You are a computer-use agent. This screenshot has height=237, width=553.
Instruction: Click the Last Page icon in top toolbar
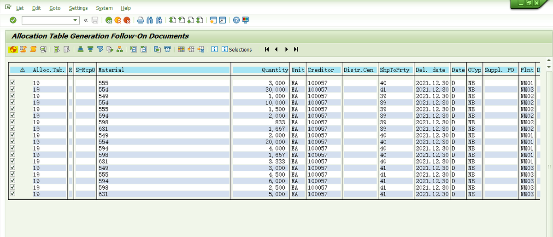point(200,20)
